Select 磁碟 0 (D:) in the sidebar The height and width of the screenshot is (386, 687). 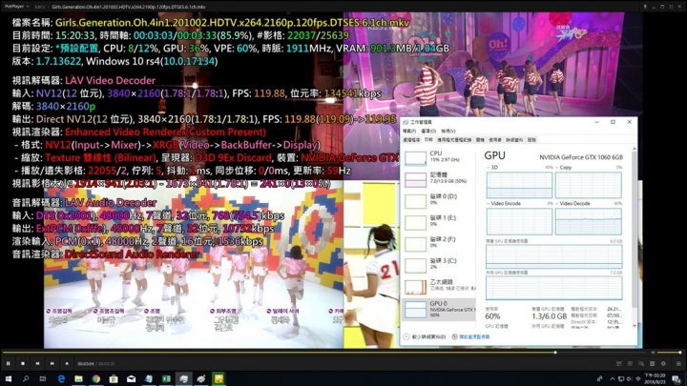coord(438,200)
